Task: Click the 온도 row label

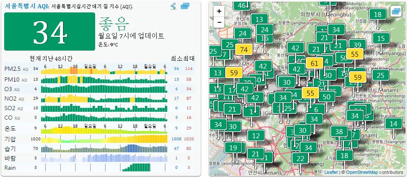Action: click(10, 128)
